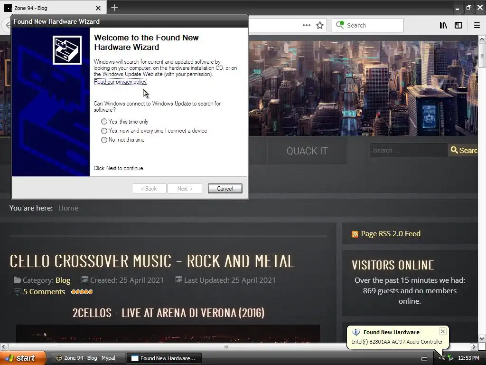Image resolution: width=486 pixels, height=365 pixels.
Task: Click the on-screen keyboard tray icon
Action: coord(424,358)
